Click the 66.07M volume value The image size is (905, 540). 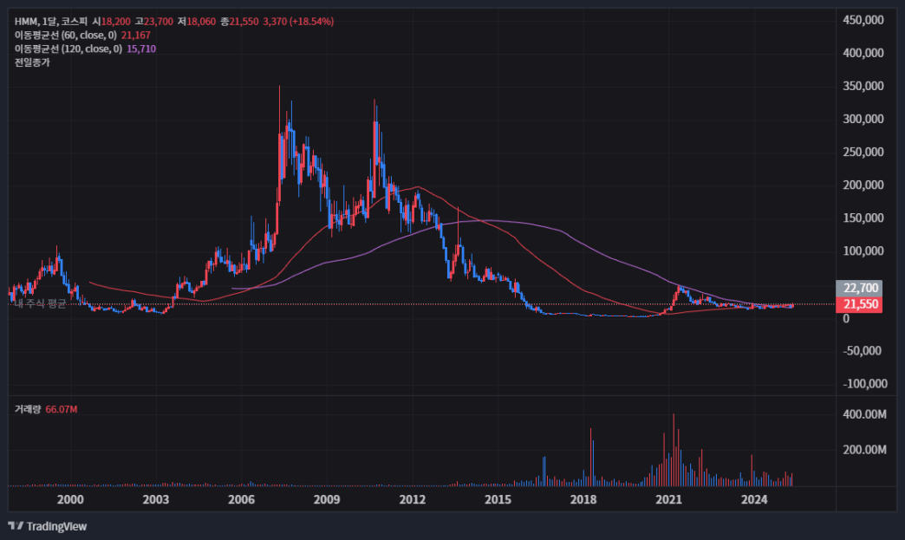[x=62, y=409]
